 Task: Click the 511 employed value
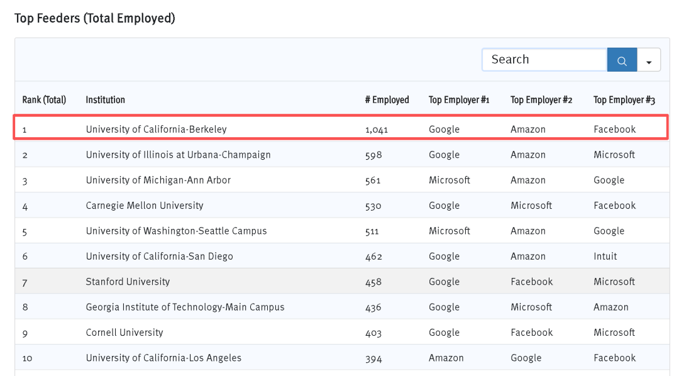pyautogui.click(x=372, y=231)
